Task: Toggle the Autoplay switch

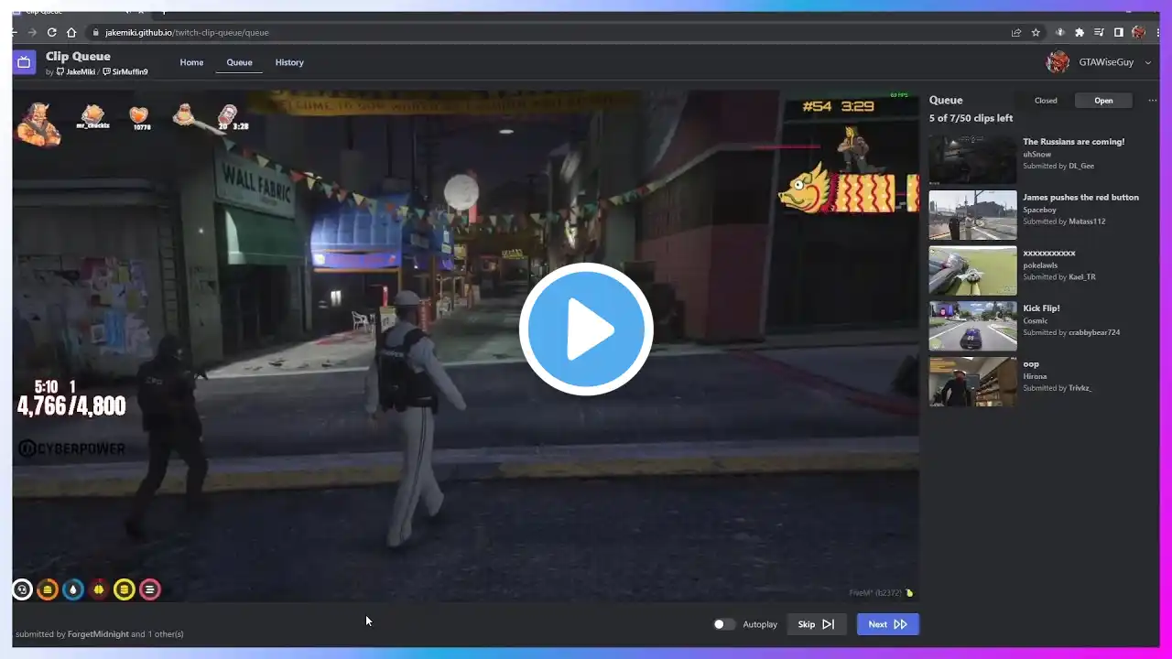Action: (x=724, y=624)
